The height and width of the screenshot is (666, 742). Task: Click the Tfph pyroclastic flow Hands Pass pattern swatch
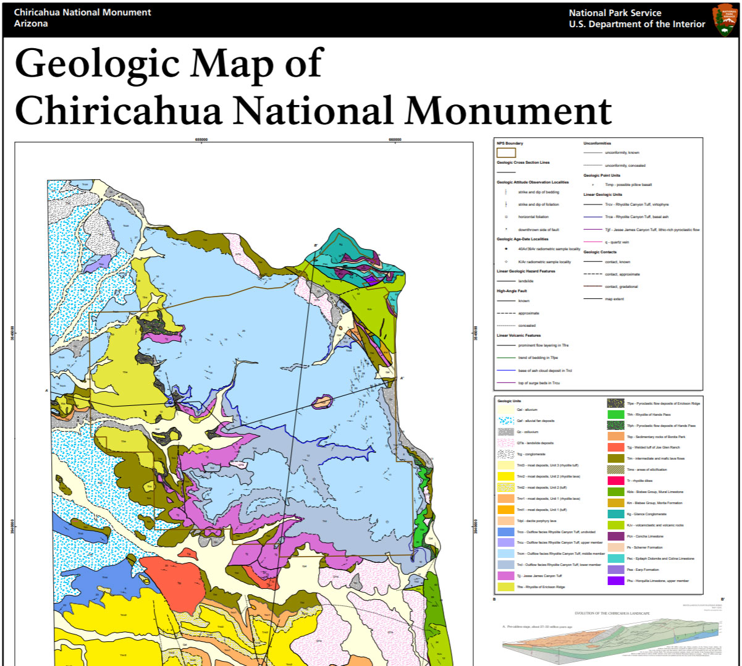click(616, 426)
